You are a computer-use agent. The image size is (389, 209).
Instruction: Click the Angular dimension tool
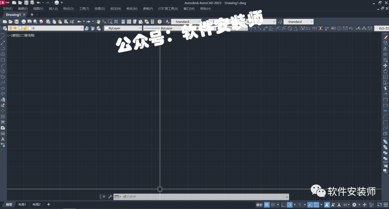point(296,28)
